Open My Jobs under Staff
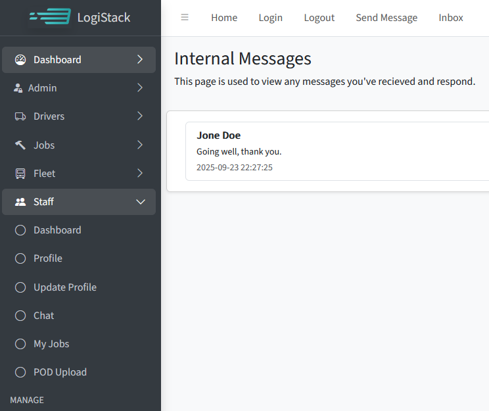The width and height of the screenshot is (489, 411). 51,344
